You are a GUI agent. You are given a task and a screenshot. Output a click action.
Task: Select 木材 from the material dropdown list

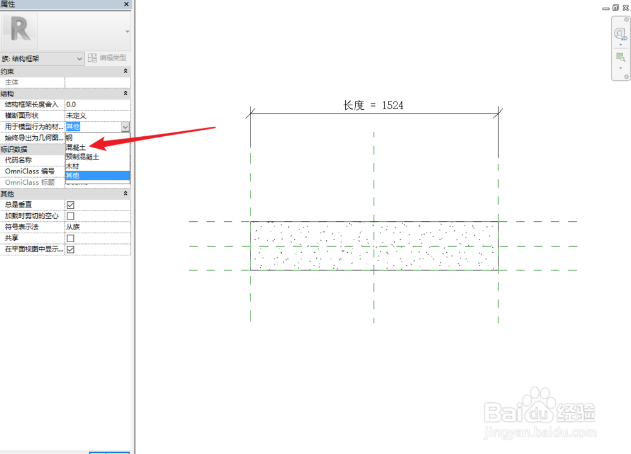click(x=97, y=166)
